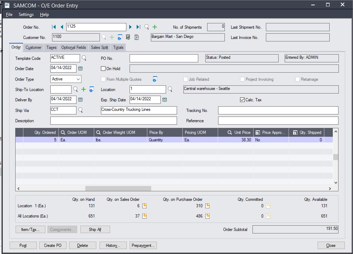Switch to the Customer tab
This screenshot has width=353, height=254.
point(34,47)
